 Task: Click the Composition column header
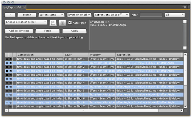click(40, 55)
